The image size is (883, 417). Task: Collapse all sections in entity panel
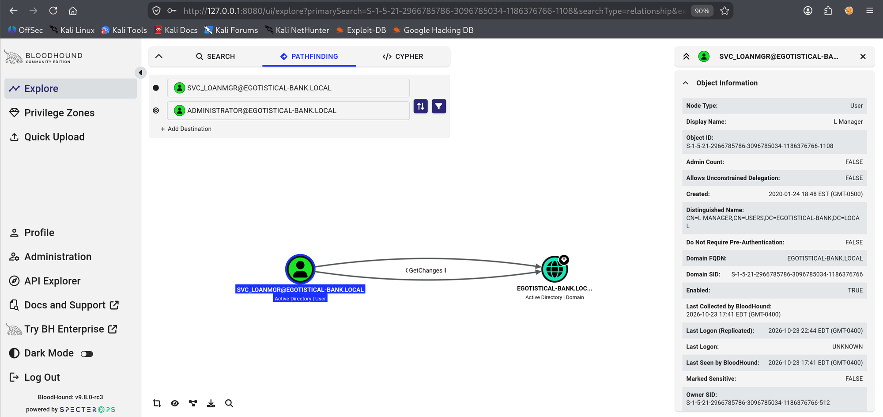pyautogui.click(x=687, y=57)
